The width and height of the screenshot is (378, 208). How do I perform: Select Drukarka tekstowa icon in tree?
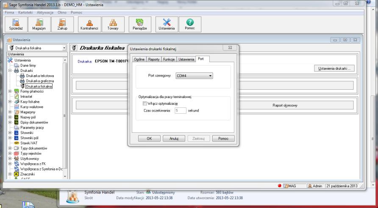[x=22, y=76]
